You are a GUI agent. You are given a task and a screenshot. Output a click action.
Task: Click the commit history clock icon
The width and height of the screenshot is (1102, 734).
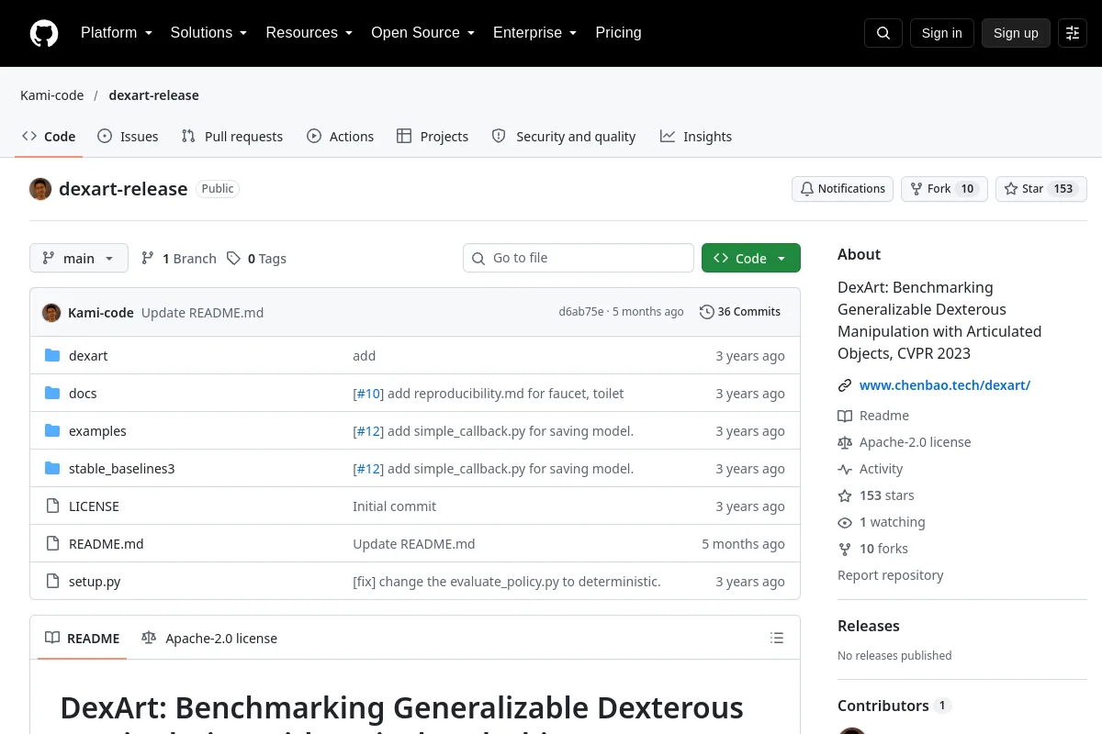706,312
